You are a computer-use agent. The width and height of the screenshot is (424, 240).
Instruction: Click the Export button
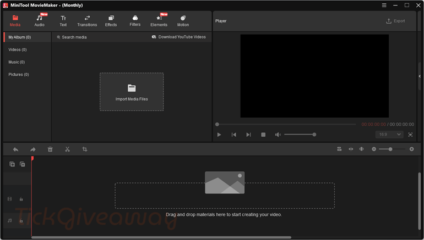point(395,21)
